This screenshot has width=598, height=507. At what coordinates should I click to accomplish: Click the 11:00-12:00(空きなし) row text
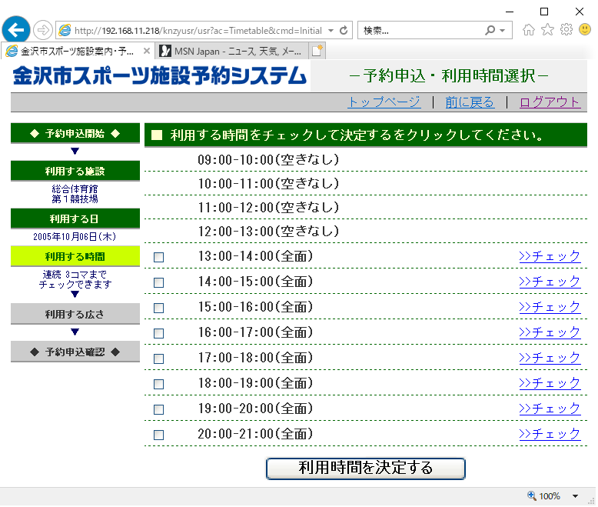[268, 207]
